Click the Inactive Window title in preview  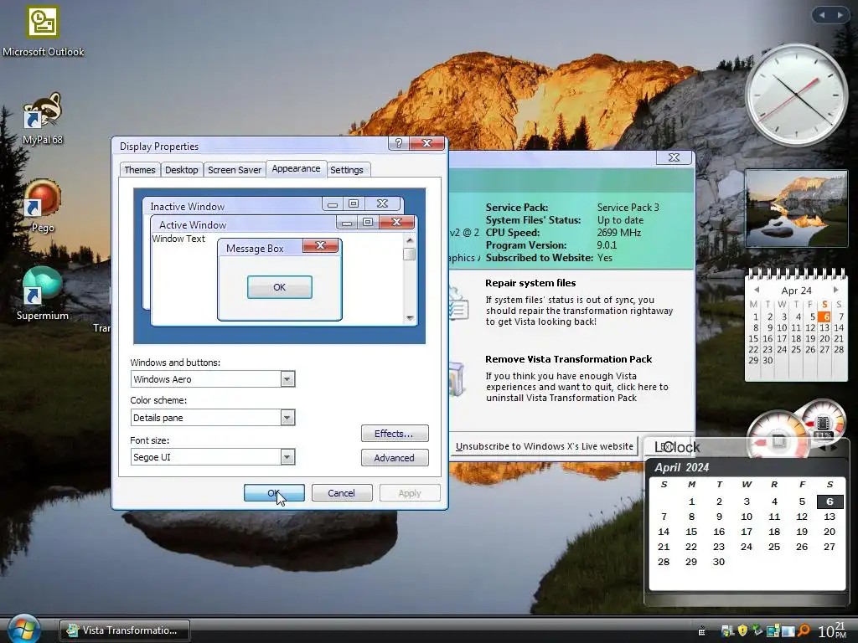click(187, 206)
